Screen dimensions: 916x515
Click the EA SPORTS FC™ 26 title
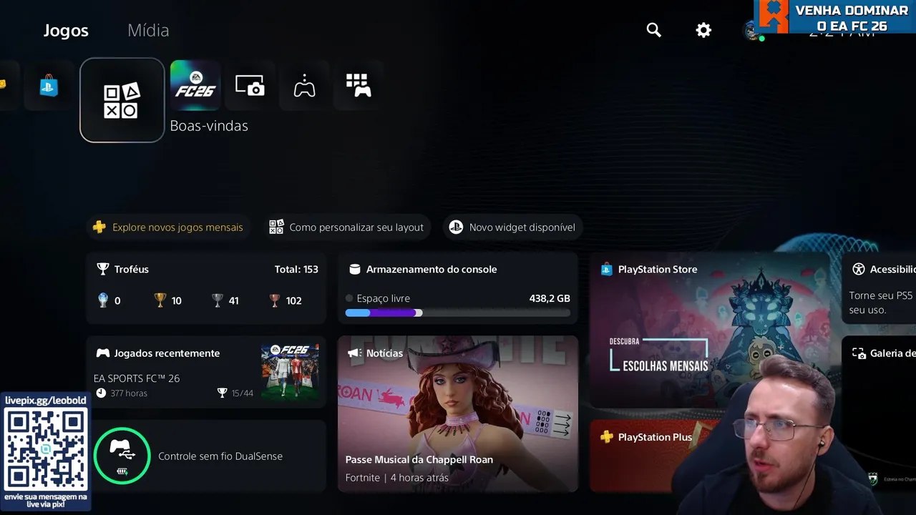(x=137, y=378)
